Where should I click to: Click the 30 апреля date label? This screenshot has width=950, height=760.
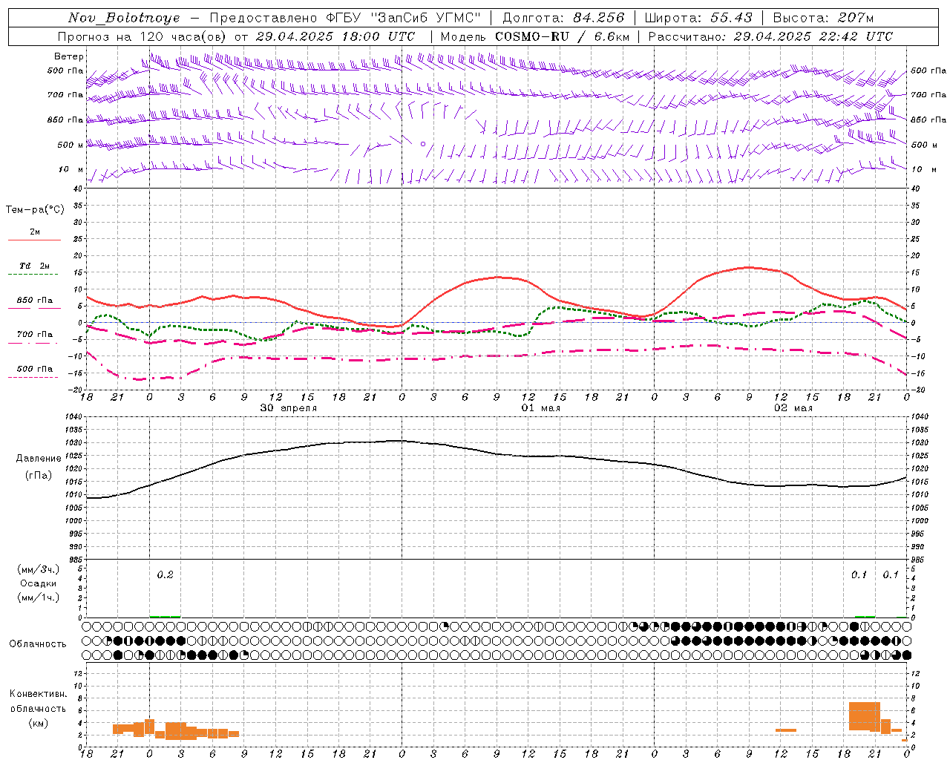[x=289, y=408]
